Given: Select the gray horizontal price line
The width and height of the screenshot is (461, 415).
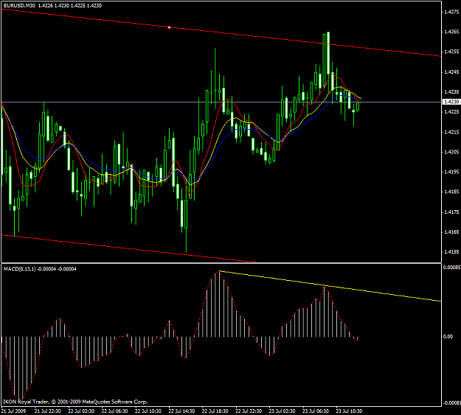Looking at the screenshot, I should tap(221, 102).
